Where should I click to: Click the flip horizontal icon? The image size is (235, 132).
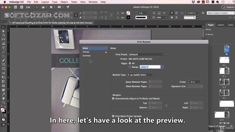(x=101, y=17)
